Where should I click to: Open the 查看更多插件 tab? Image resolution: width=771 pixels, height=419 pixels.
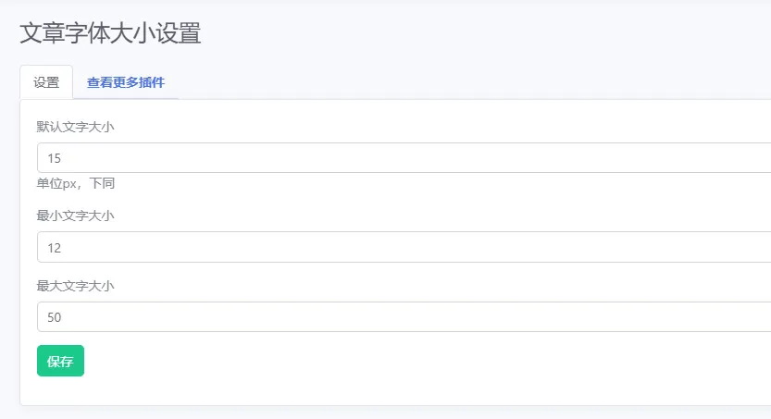click(125, 82)
